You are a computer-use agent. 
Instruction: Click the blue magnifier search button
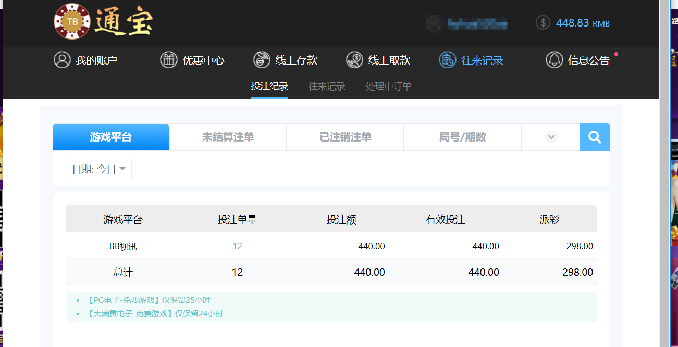point(595,137)
